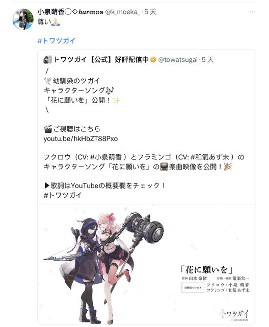269x327 pixels.
Task: Click the praying hands emoji after 尊い
Action: tap(56, 22)
